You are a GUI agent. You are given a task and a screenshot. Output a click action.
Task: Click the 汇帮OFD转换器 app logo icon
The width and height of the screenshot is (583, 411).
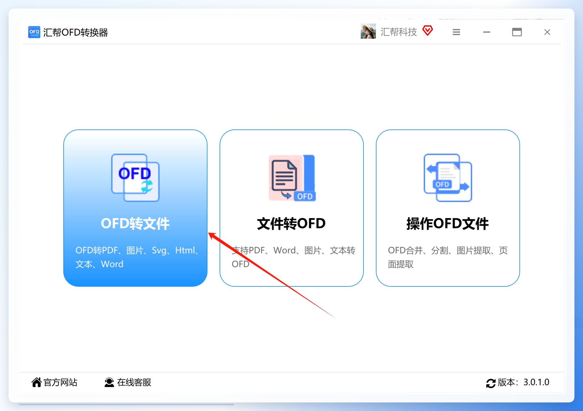pos(34,32)
